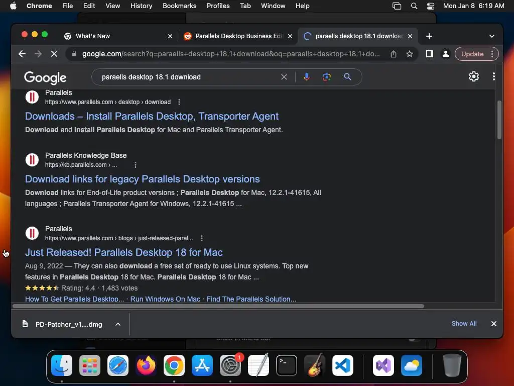
Task: Close the downloads bar
Action: (x=494, y=324)
